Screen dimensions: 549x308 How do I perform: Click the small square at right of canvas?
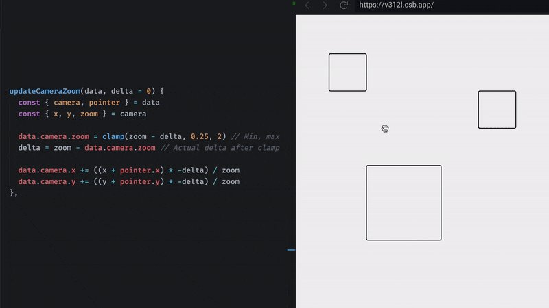pos(497,110)
